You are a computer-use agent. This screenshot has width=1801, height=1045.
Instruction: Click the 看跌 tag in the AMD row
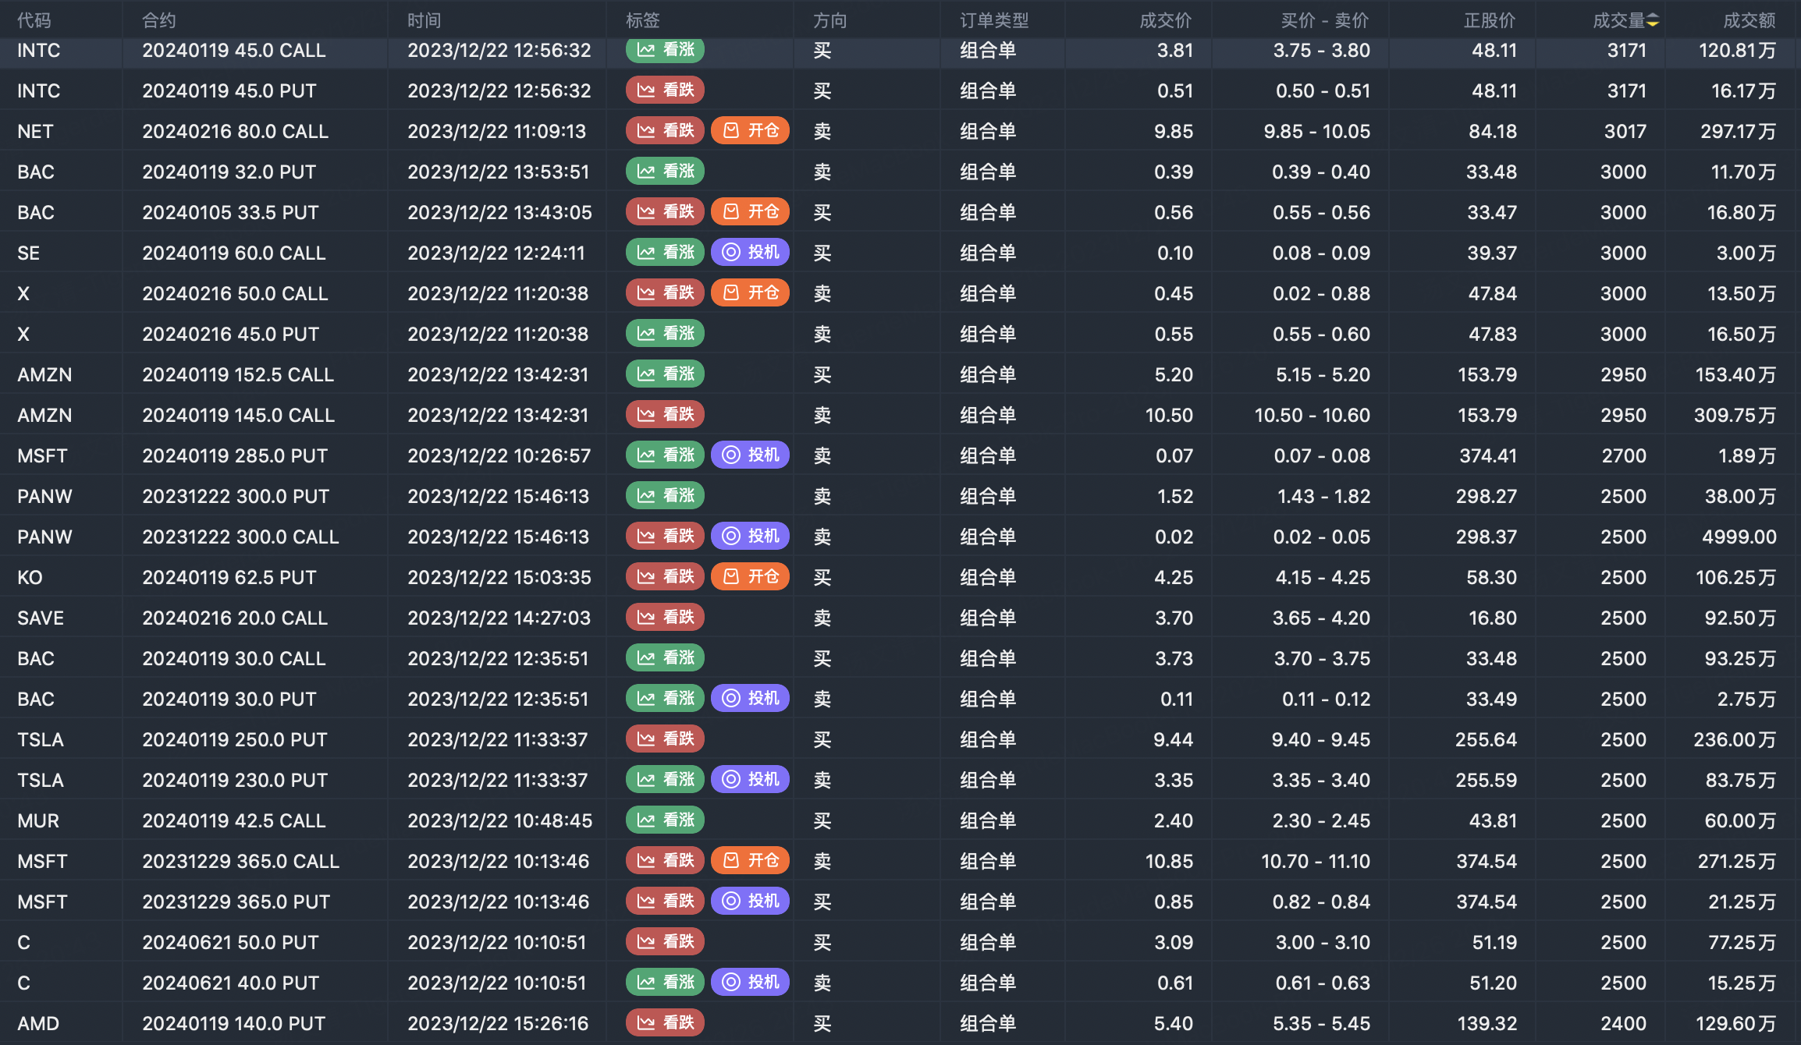665,1023
